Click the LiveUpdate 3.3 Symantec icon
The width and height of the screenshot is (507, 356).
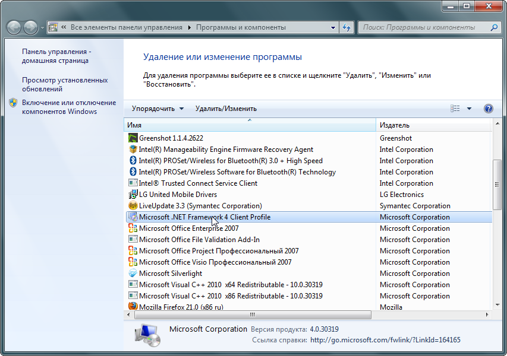[133, 206]
